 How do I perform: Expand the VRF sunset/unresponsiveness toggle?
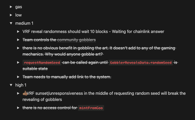point(18,93)
